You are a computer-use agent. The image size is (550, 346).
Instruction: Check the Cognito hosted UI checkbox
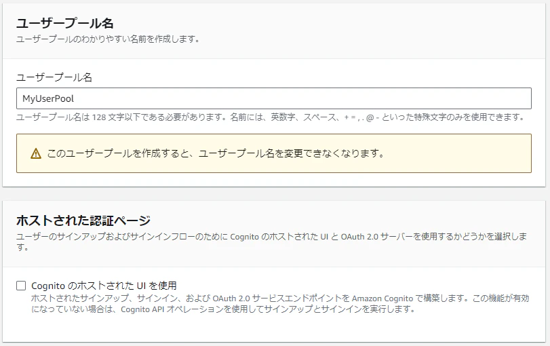tap(21, 286)
